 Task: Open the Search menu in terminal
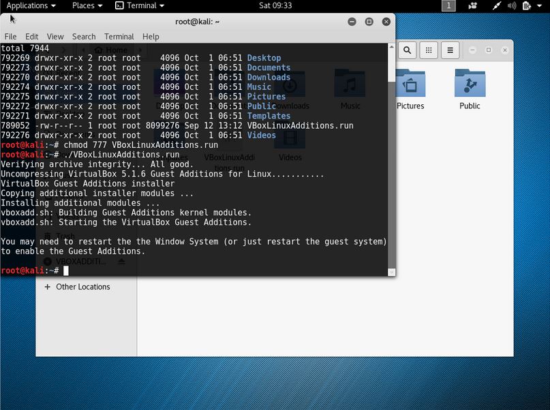click(x=84, y=37)
